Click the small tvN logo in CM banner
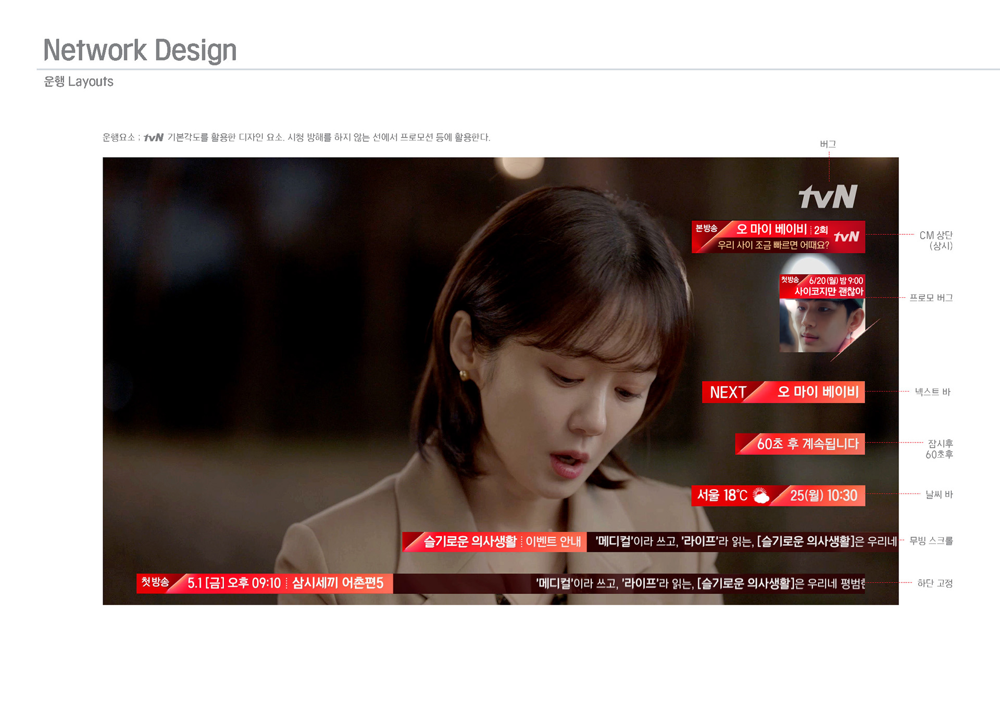This screenshot has height=707, width=1000. pyautogui.click(x=846, y=237)
